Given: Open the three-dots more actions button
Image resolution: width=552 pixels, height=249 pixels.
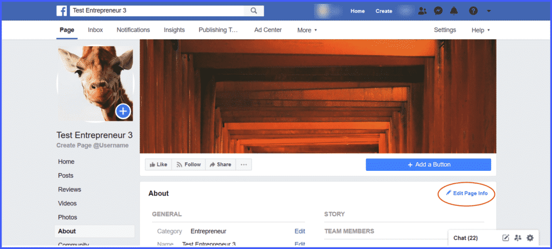Looking at the screenshot, I should pos(244,164).
